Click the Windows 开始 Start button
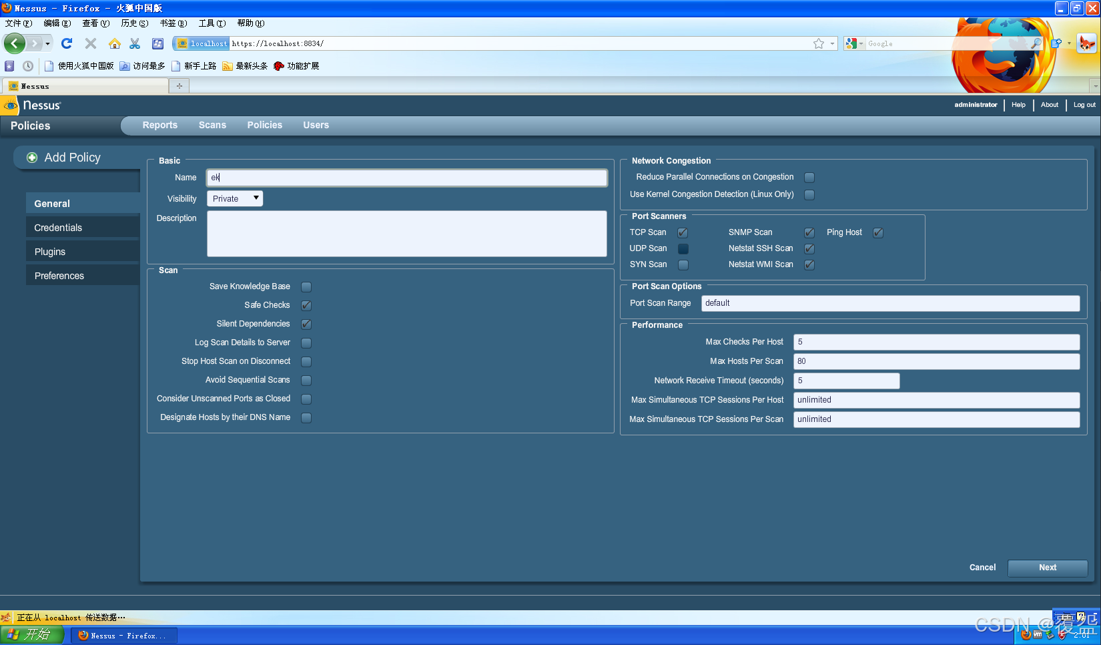The width and height of the screenshot is (1101, 645). (32, 635)
